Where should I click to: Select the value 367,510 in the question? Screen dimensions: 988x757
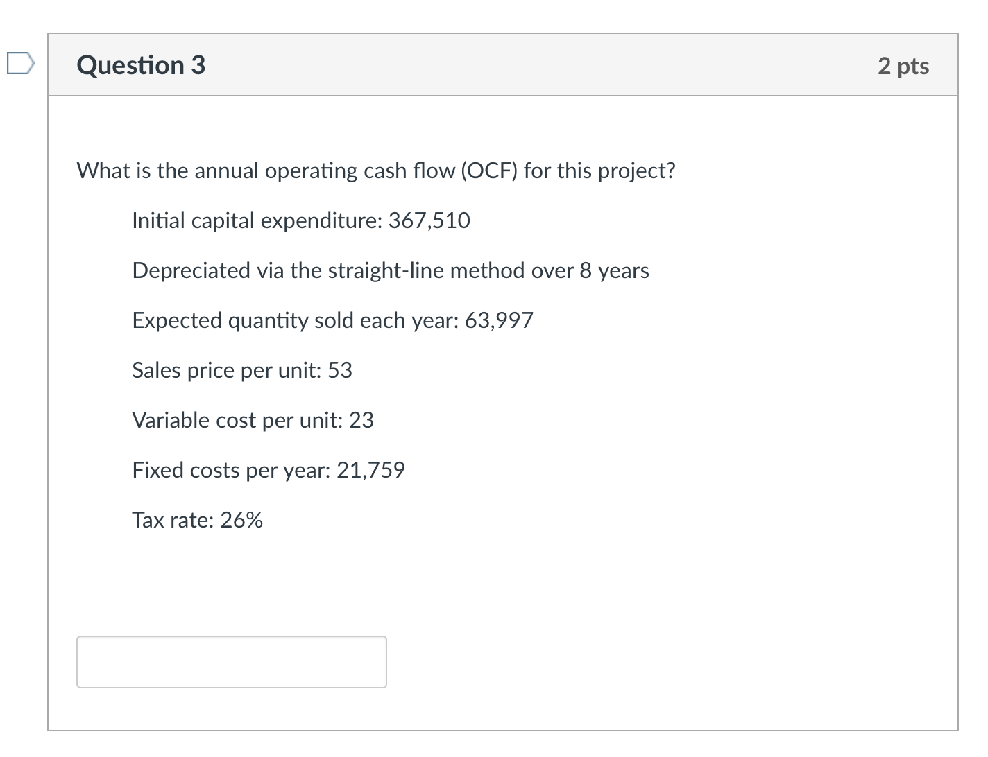pos(431,220)
